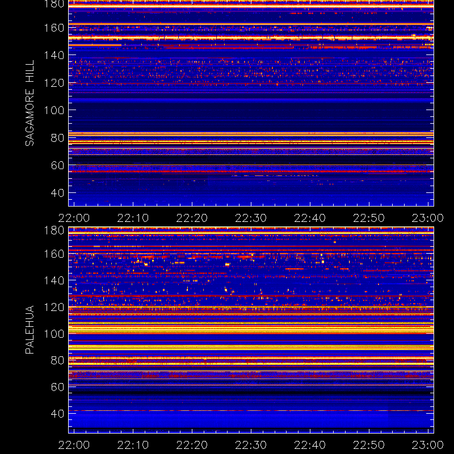This screenshot has height=454, width=454.
Task: Click 22:00 under Palehua plot
Action: point(74,445)
